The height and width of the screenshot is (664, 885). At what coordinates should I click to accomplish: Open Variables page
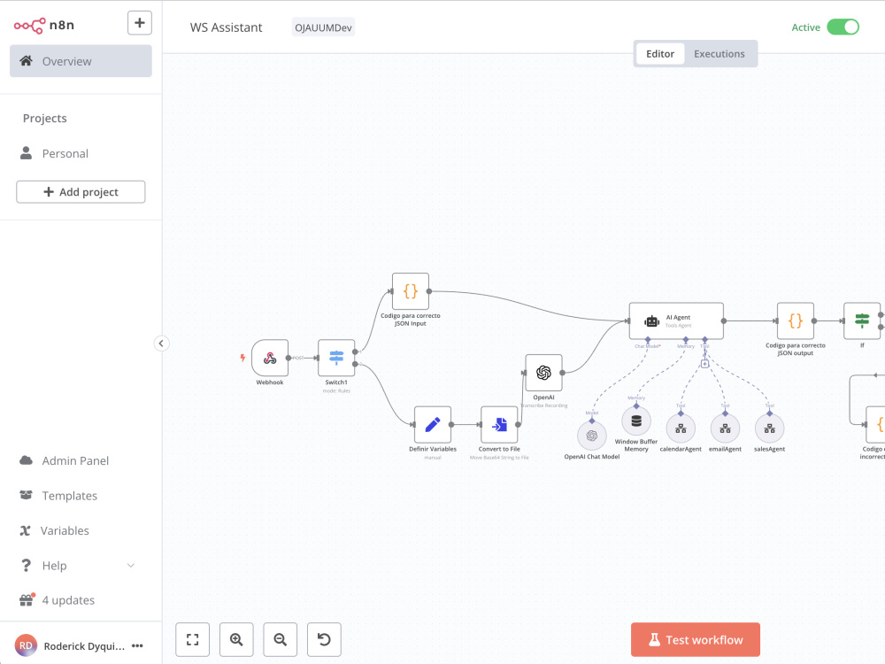pyautogui.click(x=65, y=530)
